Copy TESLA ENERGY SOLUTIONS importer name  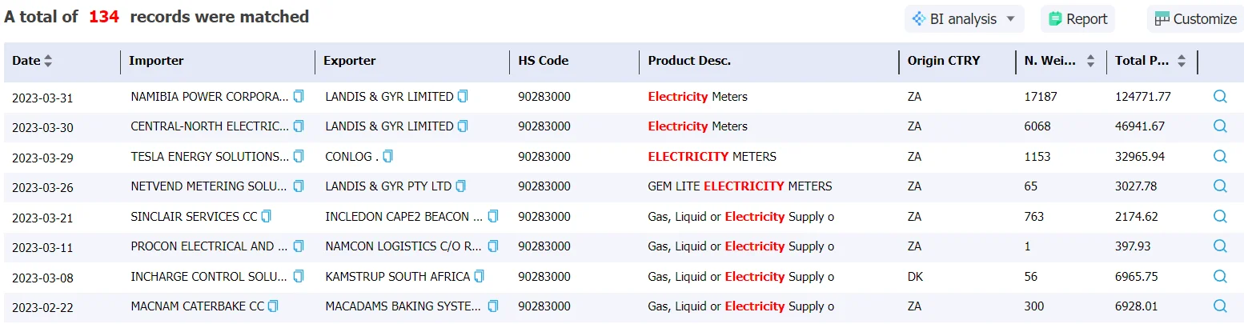click(299, 156)
